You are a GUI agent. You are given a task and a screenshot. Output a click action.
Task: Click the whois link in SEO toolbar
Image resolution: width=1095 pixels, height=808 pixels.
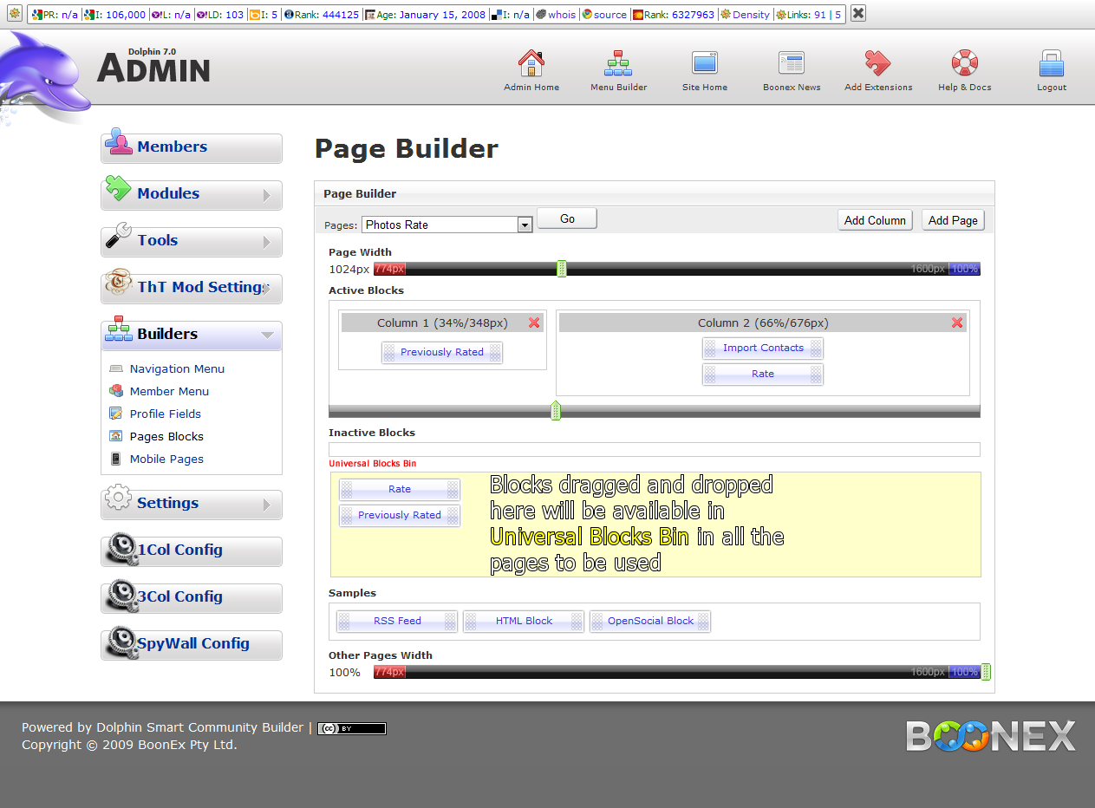tap(561, 15)
